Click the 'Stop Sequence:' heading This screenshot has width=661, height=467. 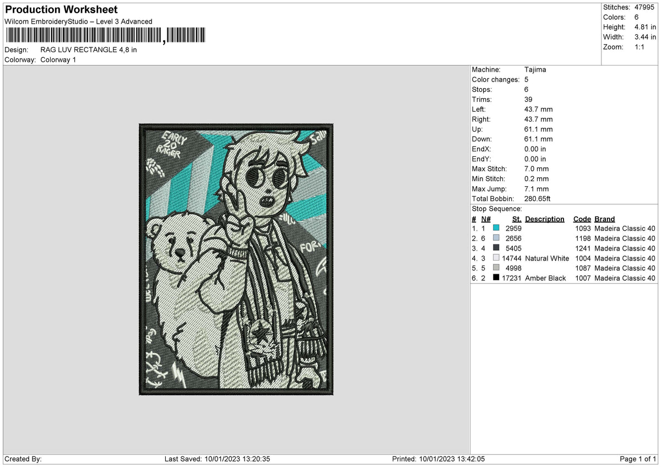497,209
